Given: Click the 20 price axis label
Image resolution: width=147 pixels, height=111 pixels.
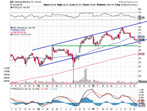Looking at the screenshot, I should [x=140, y=76].
